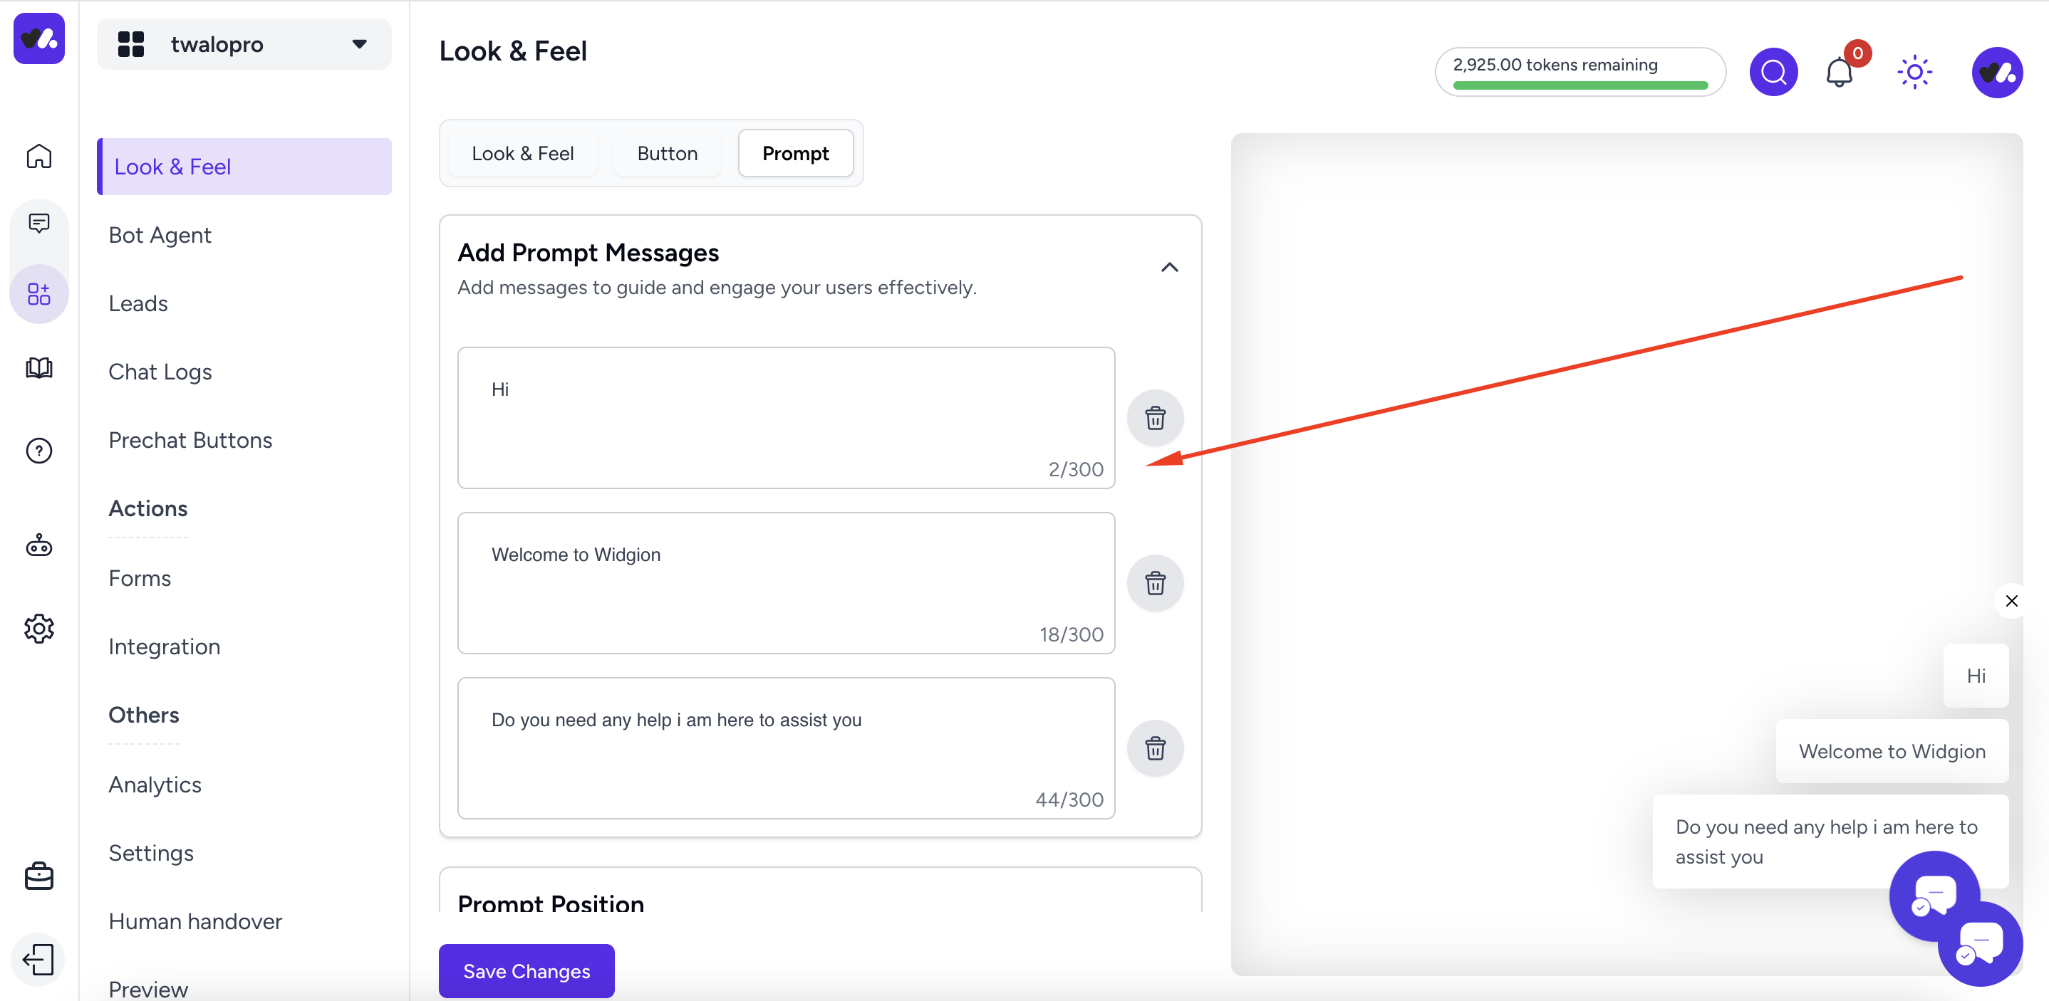Click the robot bot icon in sidebar
2049x1001 pixels.
click(38, 546)
